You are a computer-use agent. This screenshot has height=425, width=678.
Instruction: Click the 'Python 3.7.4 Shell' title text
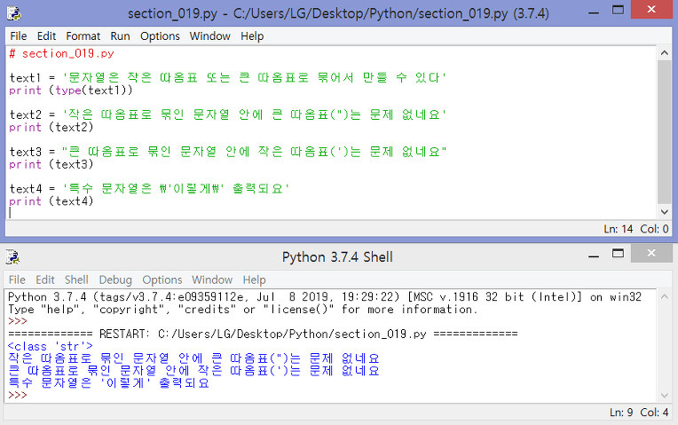click(337, 256)
